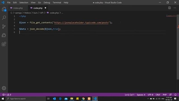179x101 pixels.
Task: Click the json_decode function name
Action: coord(37,29)
